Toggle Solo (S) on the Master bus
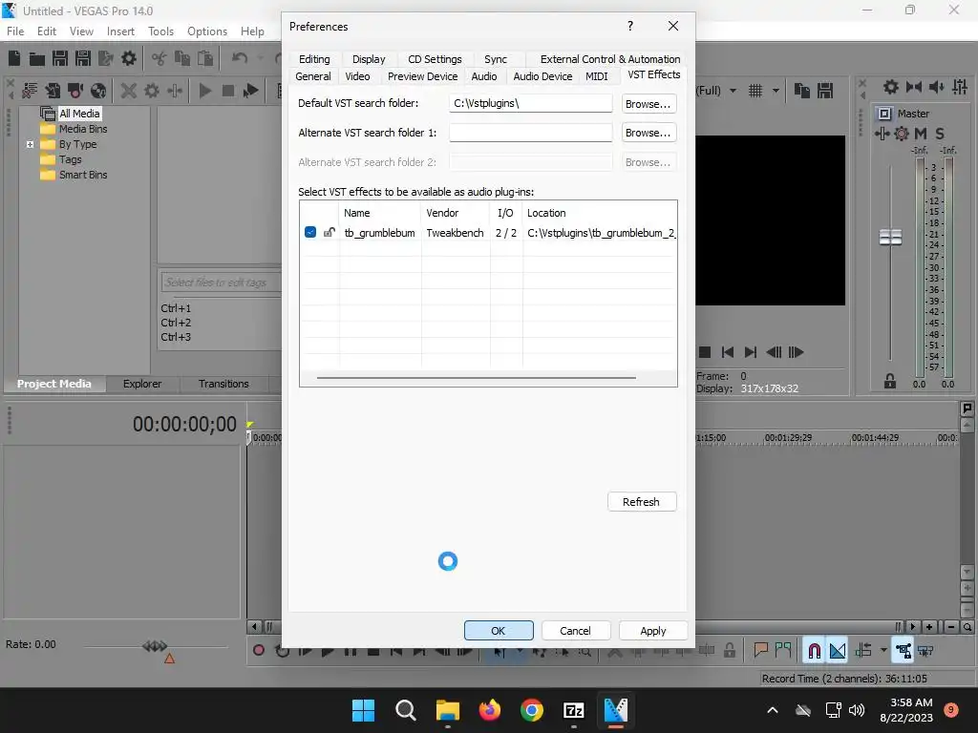The height and width of the screenshot is (733, 978). coord(940,134)
